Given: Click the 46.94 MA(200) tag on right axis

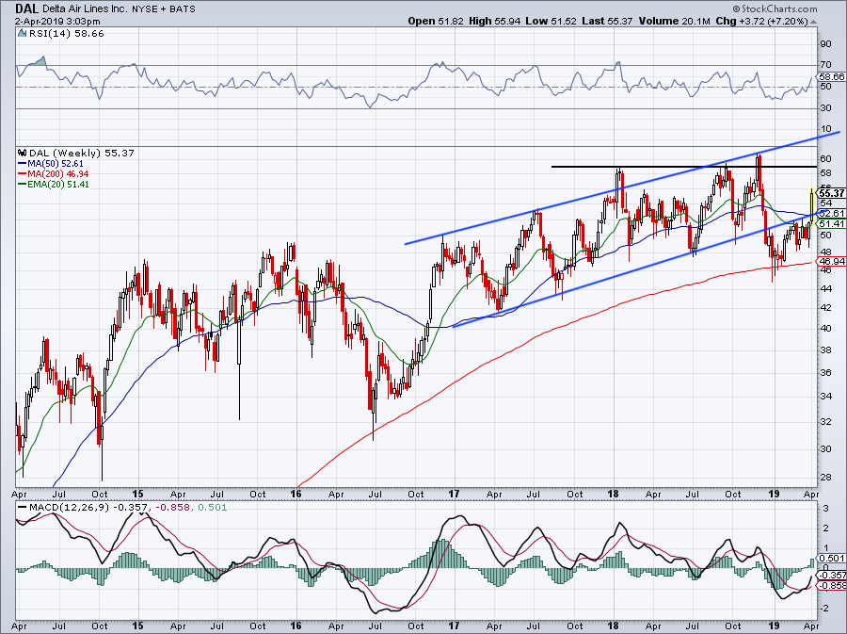Looking at the screenshot, I should click(832, 261).
